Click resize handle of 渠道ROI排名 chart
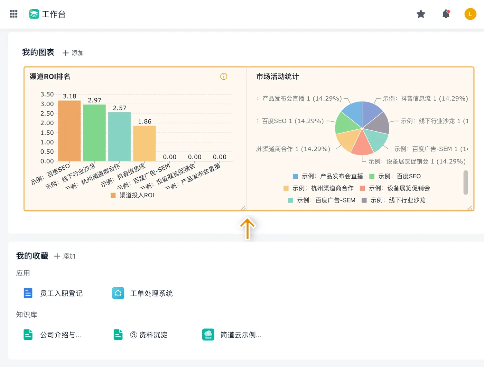 (x=243, y=208)
